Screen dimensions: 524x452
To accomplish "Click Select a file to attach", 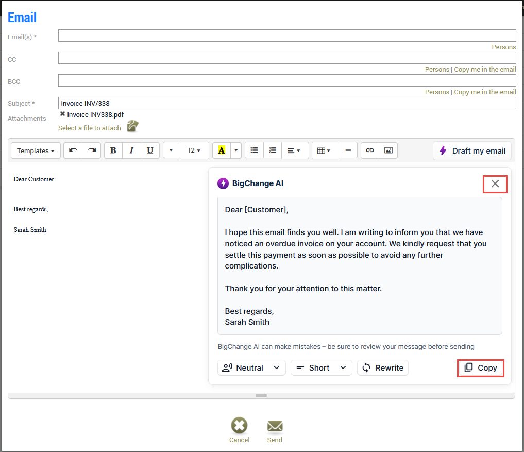I will [x=90, y=128].
